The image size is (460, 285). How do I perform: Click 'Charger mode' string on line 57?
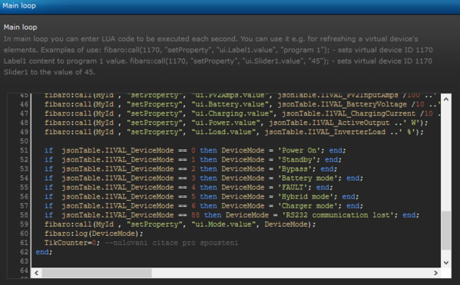click(307, 206)
